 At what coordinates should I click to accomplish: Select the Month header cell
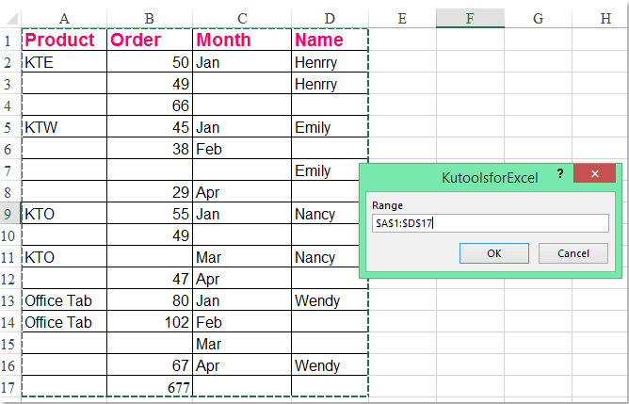tap(241, 40)
